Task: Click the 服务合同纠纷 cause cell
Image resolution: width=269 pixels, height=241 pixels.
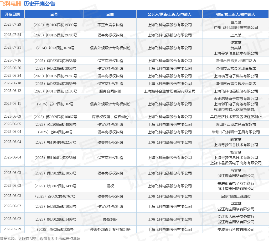Action: click(x=110, y=91)
